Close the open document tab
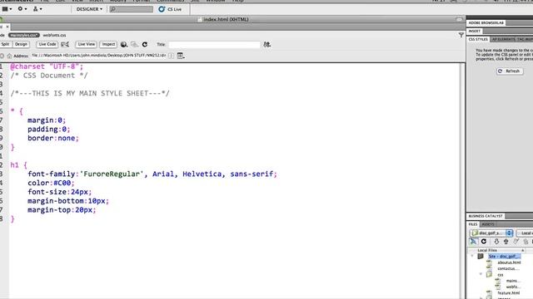533x299 pixels. click(x=7, y=27)
